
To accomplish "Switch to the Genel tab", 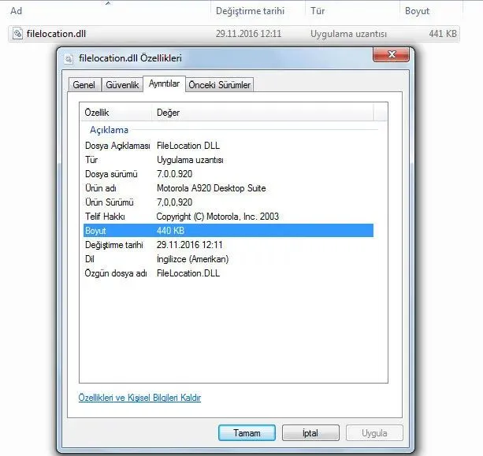I will point(84,84).
